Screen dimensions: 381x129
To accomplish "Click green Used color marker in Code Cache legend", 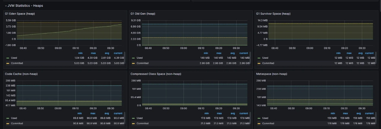I will click(8, 118).
